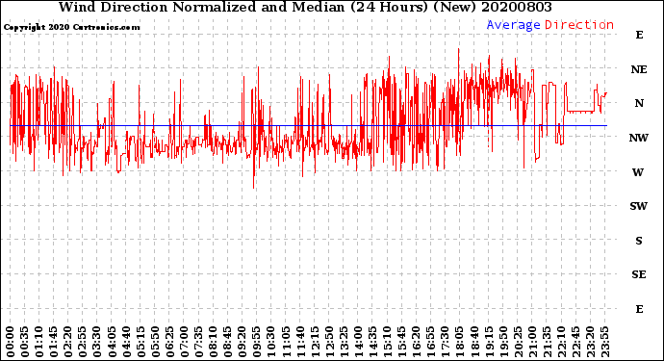Viewport: 664px width, 361px height.
Task: Click the '23:20' time label
Action: [x=590, y=342]
